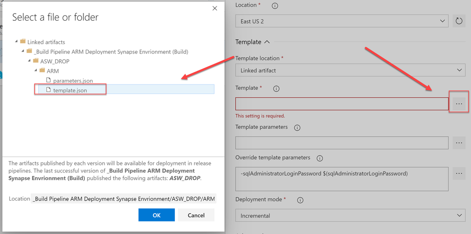Open the Template location Linked artifact dropdown
Image resolution: width=471 pixels, height=234 pixels.
350,70
